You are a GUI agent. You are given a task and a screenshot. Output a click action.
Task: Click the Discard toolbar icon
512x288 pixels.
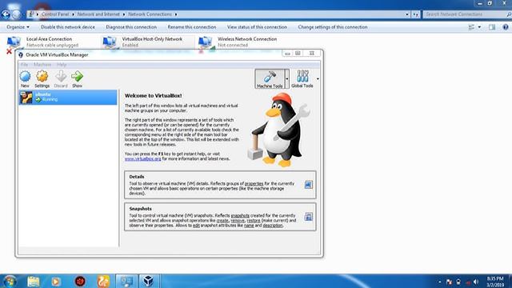click(x=61, y=79)
